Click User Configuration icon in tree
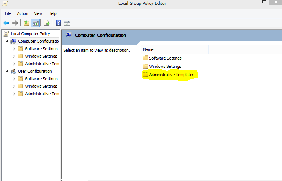Viewport: 282px width, 181px height. [x=13, y=71]
